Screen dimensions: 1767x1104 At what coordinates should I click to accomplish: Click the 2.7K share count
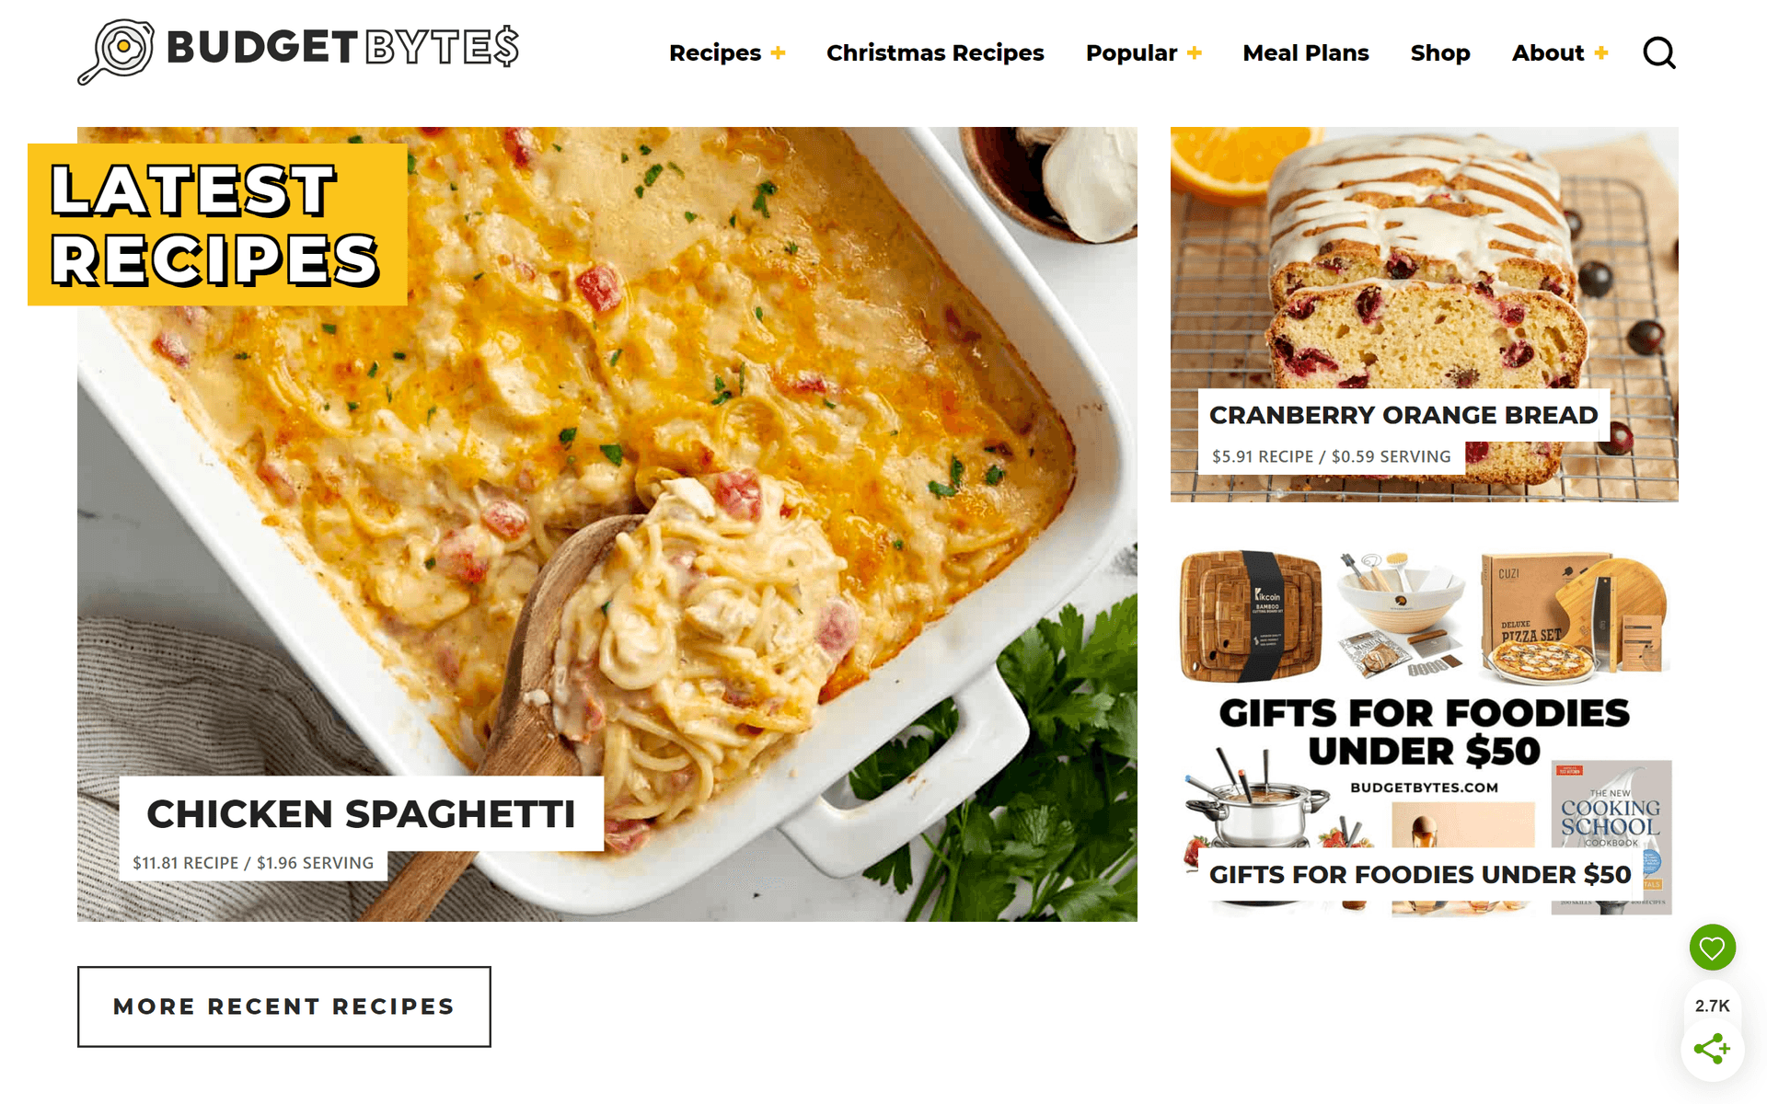pyautogui.click(x=1712, y=1006)
